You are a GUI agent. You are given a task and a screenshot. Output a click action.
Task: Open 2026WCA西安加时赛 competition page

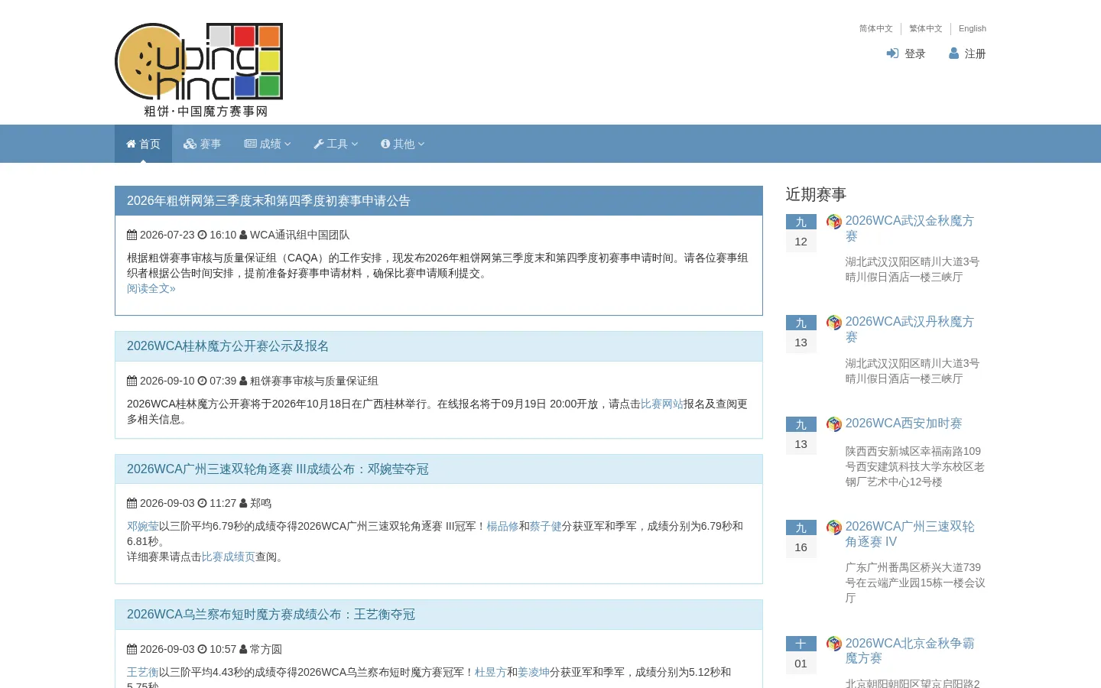[904, 424]
